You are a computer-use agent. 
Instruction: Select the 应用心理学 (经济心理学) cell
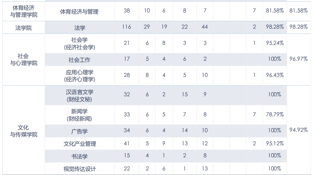79,76
